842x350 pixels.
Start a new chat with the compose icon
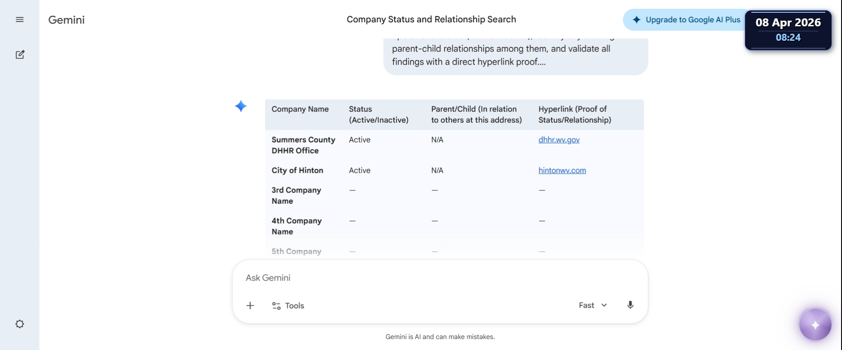pos(20,55)
